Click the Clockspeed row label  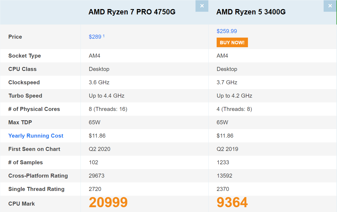tap(24, 82)
